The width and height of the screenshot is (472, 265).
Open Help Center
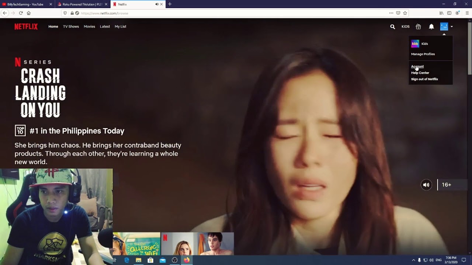[420, 73]
